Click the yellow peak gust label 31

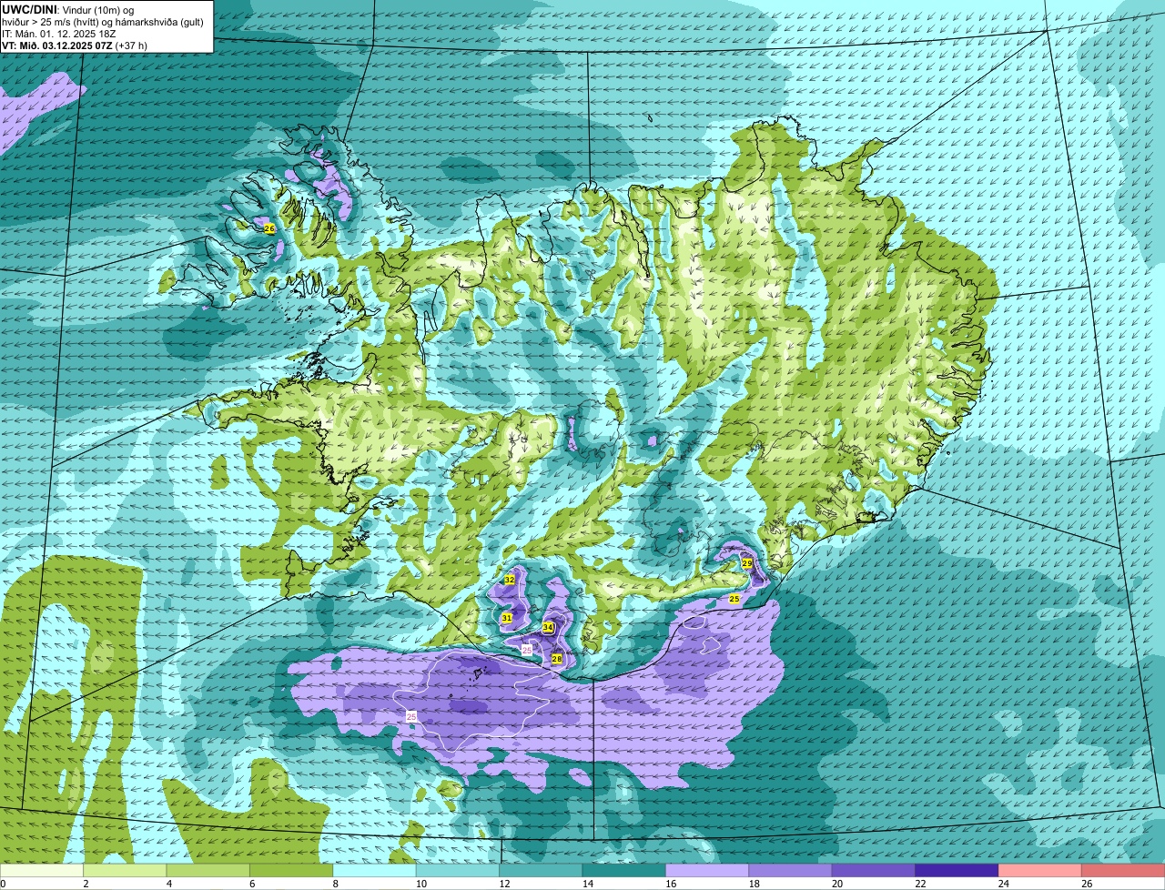507,618
